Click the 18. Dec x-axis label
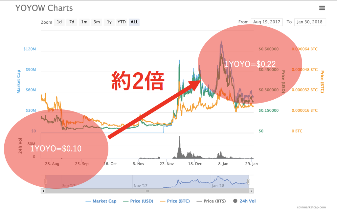The image size is (337, 213). pos(195,164)
